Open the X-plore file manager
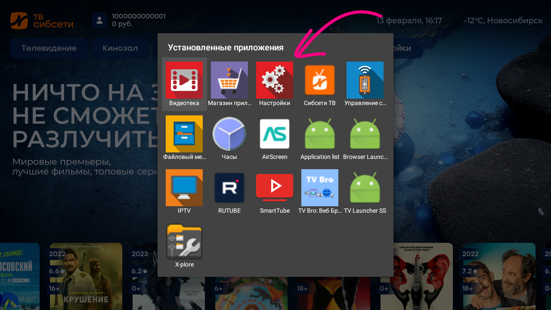The height and width of the screenshot is (310, 551). [x=184, y=245]
